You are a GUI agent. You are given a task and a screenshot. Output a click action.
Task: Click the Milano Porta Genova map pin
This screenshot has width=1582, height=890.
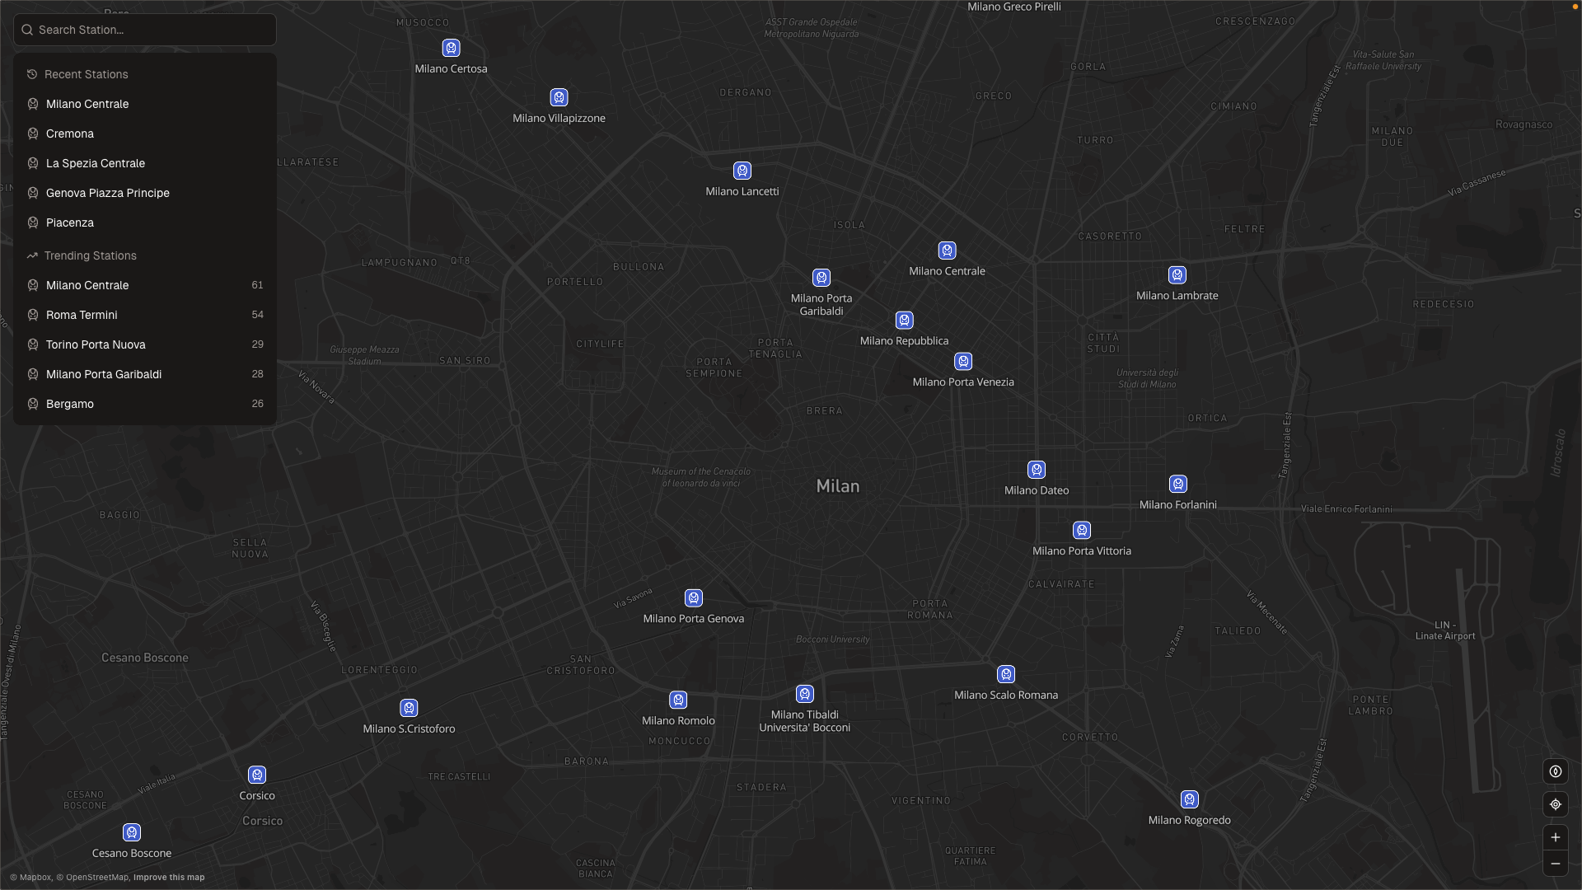[x=693, y=597]
